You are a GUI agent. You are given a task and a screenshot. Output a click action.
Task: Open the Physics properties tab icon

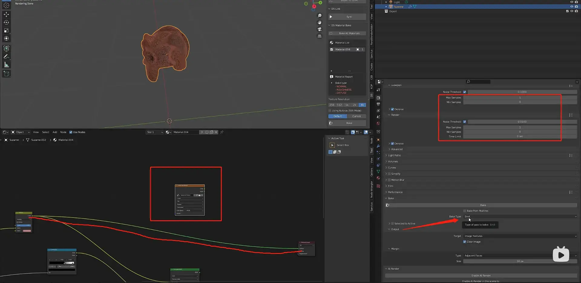[x=378, y=159]
